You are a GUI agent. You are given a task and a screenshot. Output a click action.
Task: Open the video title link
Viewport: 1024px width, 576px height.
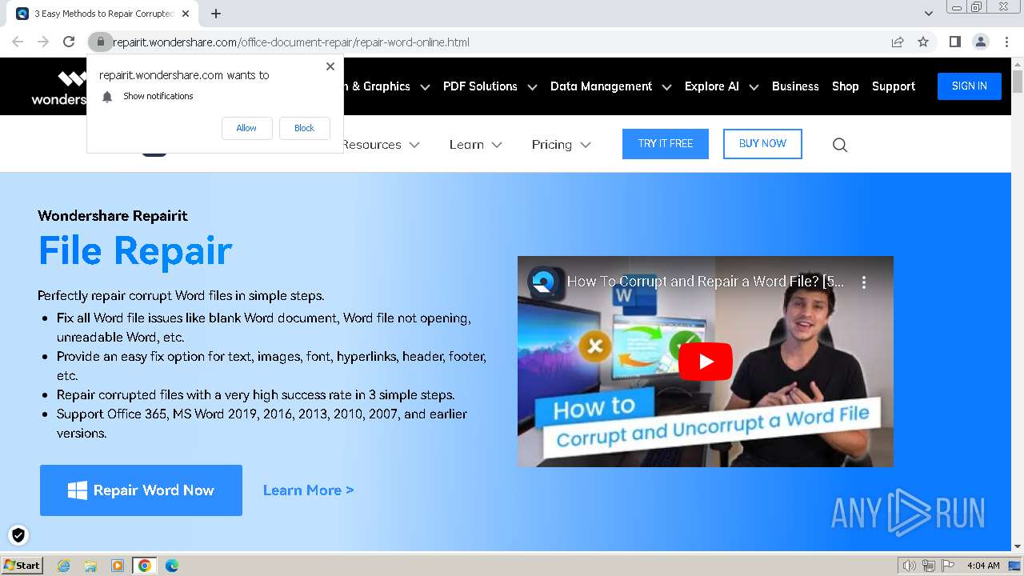[706, 282]
